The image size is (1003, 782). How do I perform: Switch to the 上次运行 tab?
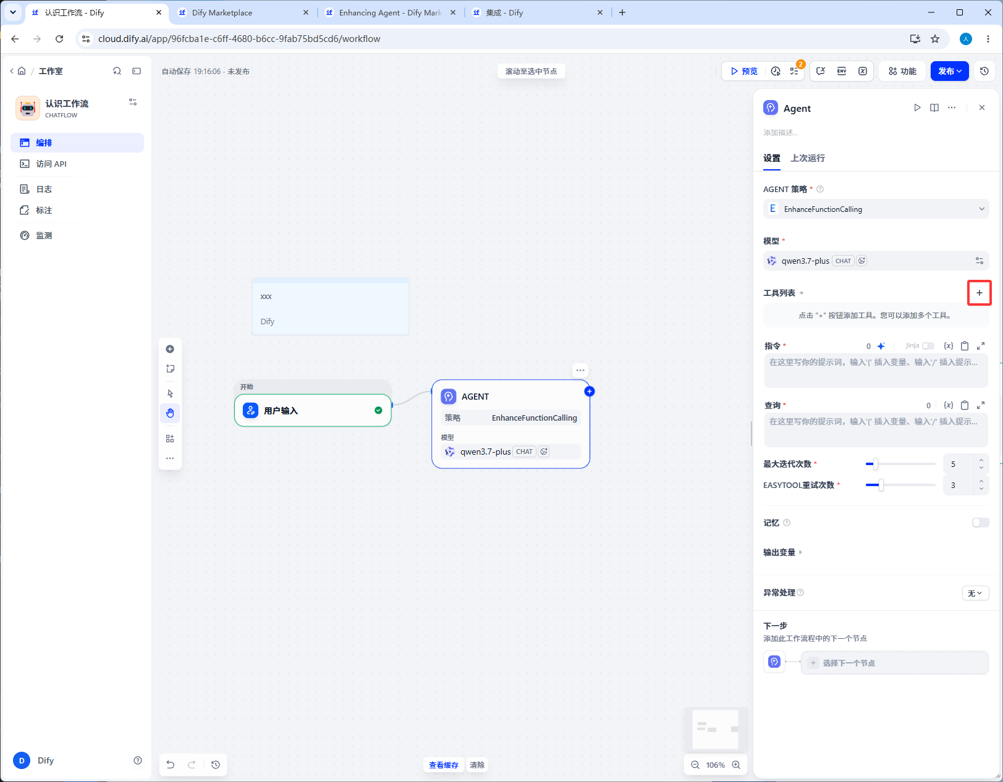808,158
